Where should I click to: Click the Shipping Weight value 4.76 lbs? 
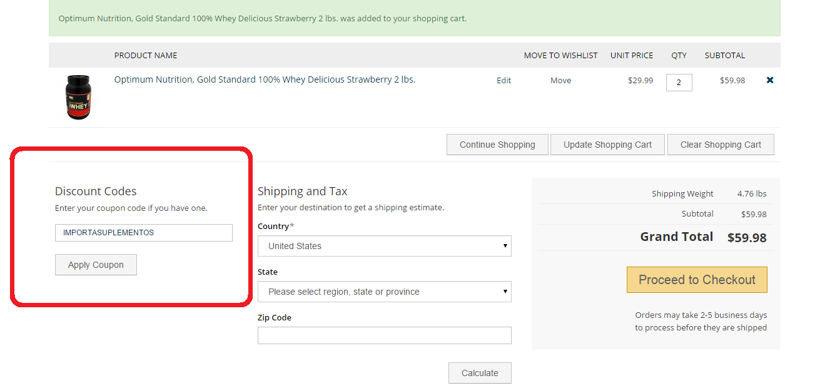752,194
